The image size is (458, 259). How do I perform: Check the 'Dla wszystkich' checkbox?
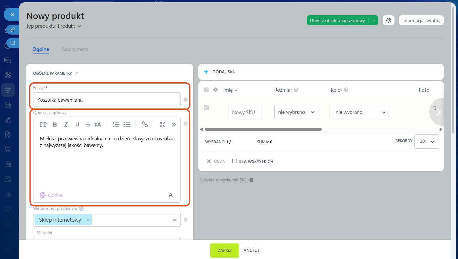[x=234, y=161]
